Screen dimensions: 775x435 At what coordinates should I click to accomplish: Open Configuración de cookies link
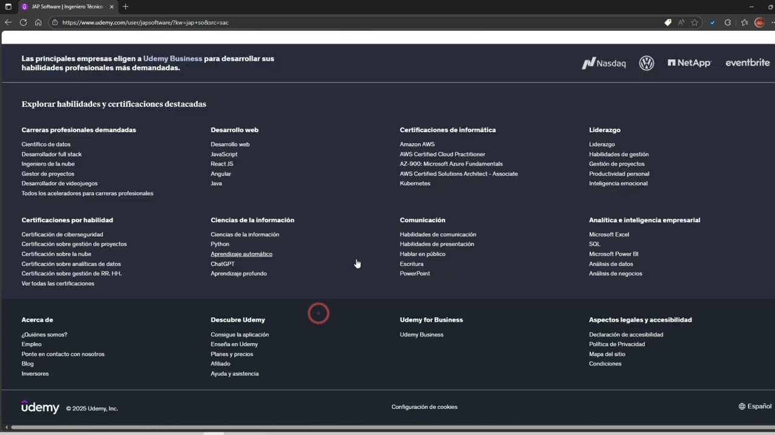[424, 407]
